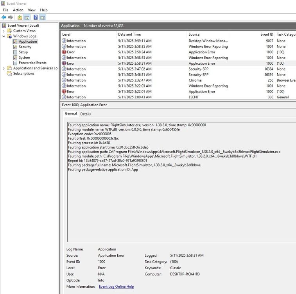Open the Subscriptions node

click(23, 73)
